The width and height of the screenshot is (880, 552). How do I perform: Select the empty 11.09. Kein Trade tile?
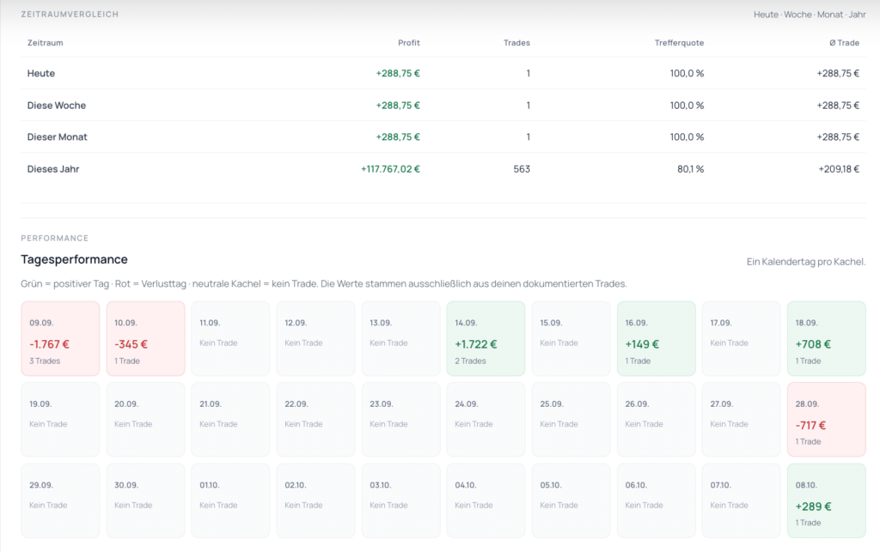(x=230, y=338)
